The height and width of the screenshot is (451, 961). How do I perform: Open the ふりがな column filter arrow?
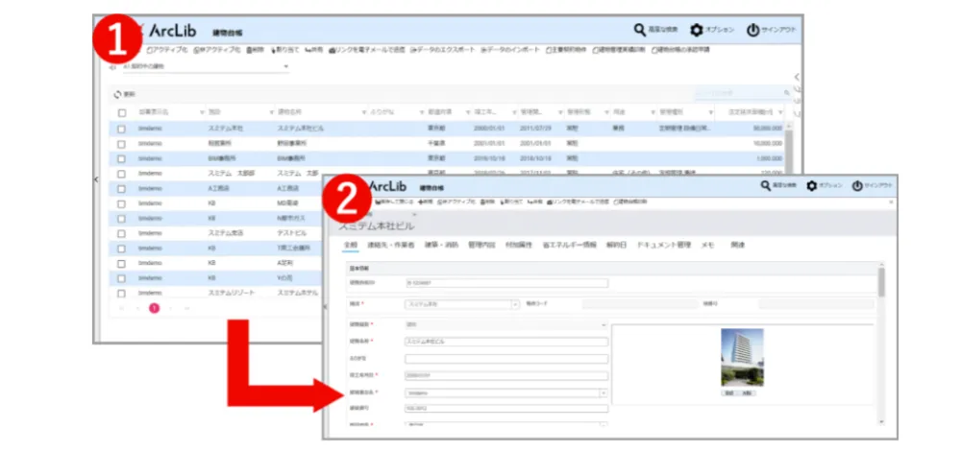[422, 113]
